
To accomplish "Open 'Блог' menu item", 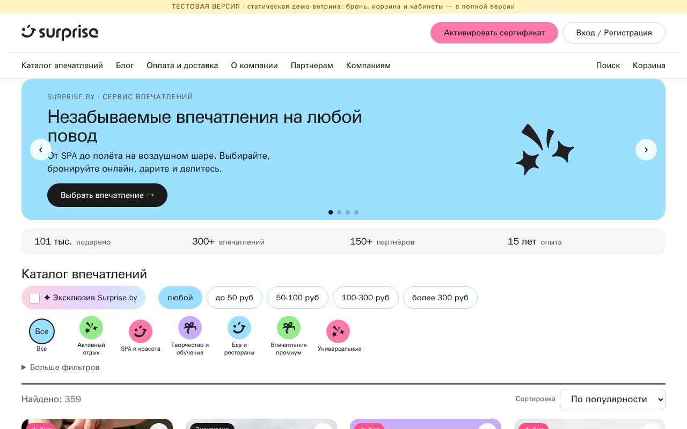I will pyautogui.click(x=125, y=65).
